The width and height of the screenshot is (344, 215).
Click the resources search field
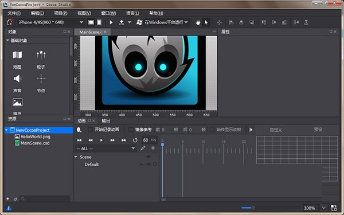click(x=45, y=199)
